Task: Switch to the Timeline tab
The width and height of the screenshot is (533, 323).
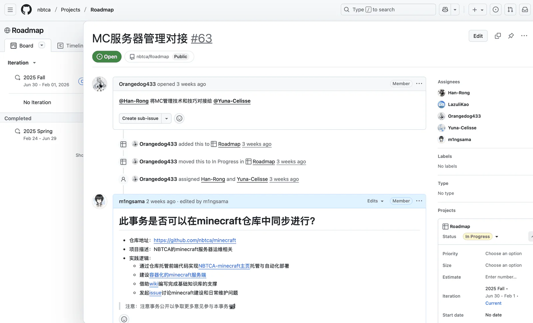Action: [x=71, y=46]
